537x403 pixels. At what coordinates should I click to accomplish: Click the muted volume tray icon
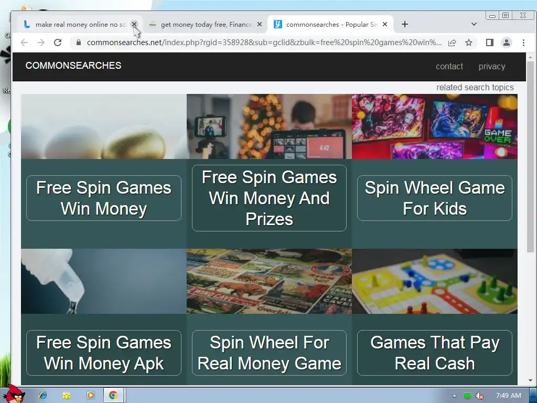click(480, 396)
